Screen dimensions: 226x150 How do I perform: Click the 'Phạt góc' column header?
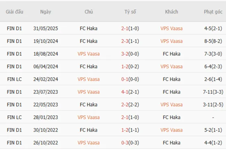click(213, 12)
